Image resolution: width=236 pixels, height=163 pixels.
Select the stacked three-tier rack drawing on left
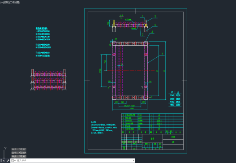48,80
